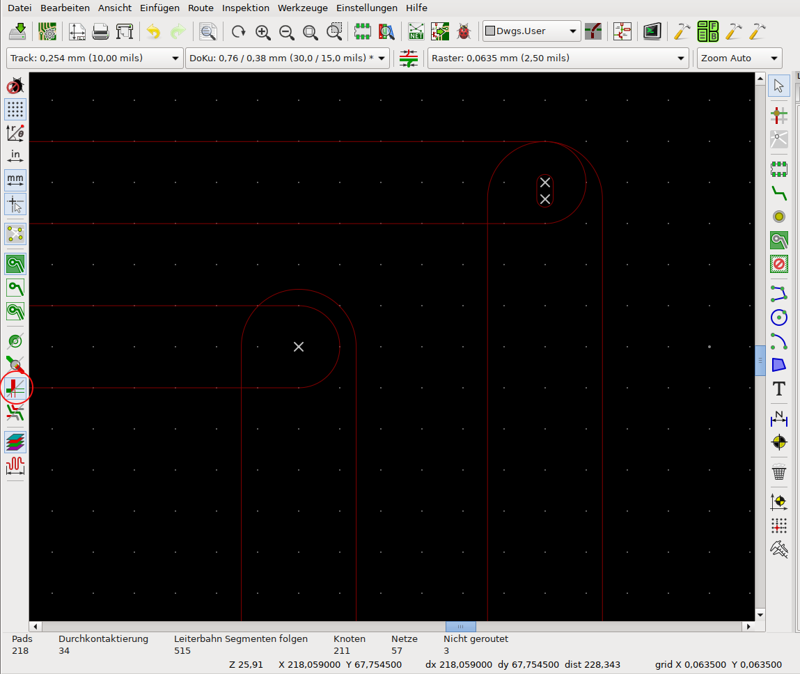Click the green FB plugin icon

coord(707,31)
